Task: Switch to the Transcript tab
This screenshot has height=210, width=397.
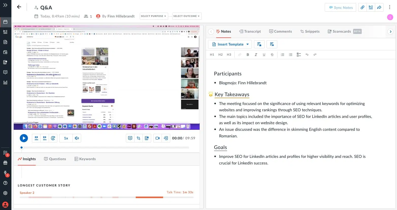Action: [x=250, y=31]
